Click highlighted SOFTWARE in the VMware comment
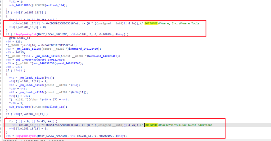Viewport: 271px width, 141px height. point(151,23)
